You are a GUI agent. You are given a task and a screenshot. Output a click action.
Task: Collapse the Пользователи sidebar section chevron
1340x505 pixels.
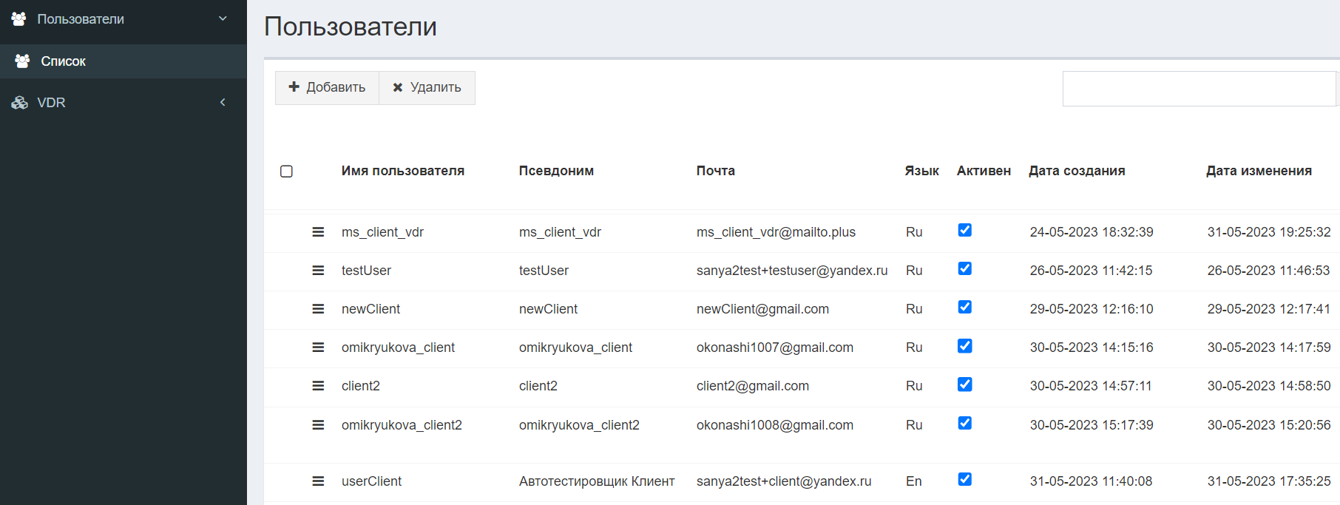click(x=223, y=18)
